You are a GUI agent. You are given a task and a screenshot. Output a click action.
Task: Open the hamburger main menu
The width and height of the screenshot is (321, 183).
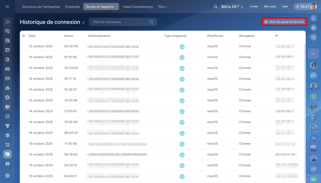[7, 7]
